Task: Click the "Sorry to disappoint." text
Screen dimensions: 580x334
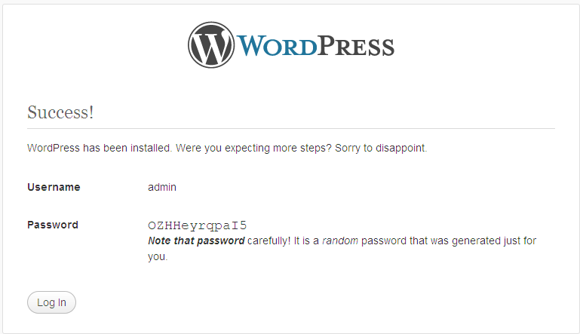Action: coord(381,148)
